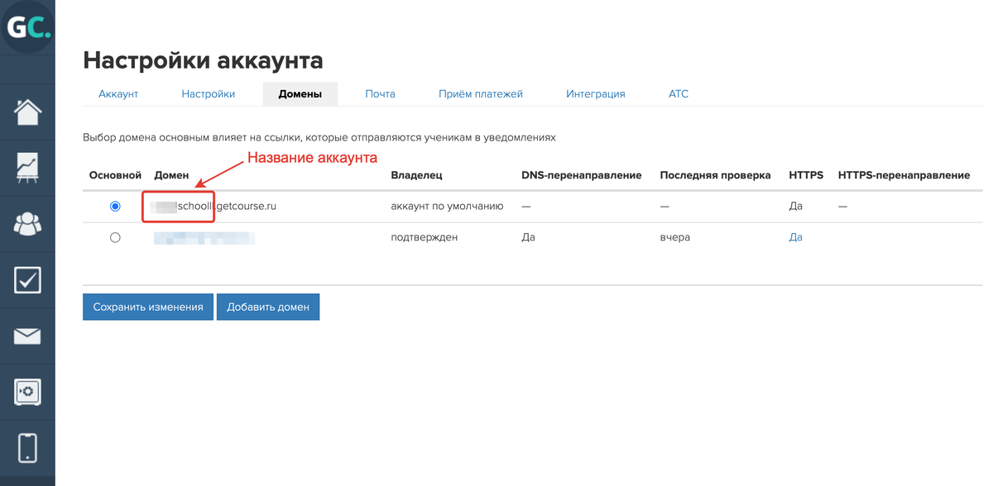Select the verified domain radio button

click(115, 237)
